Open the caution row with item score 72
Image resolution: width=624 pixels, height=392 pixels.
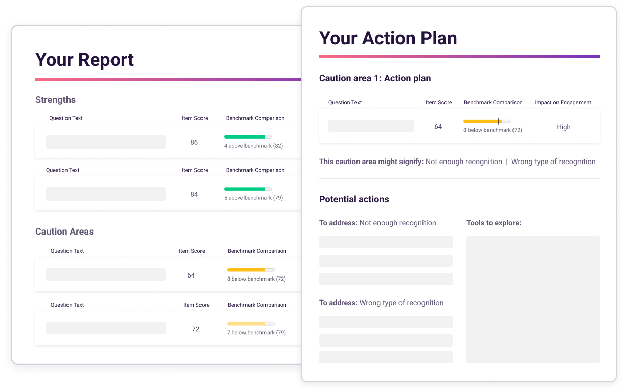coord(168,329)
